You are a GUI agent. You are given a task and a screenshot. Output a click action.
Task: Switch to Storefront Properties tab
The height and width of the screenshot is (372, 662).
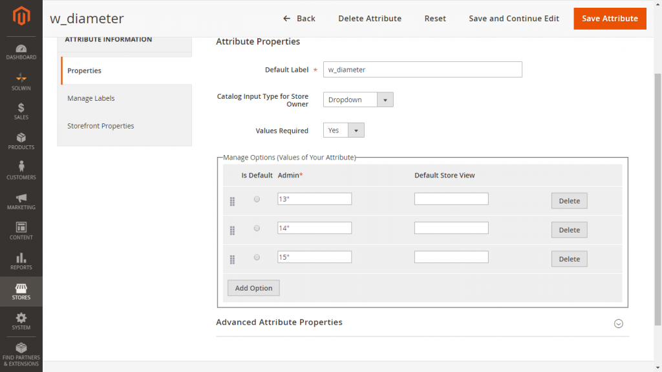click(101, 126)
